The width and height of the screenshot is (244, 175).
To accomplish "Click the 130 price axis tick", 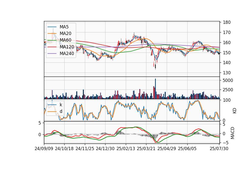I will 227,73.
